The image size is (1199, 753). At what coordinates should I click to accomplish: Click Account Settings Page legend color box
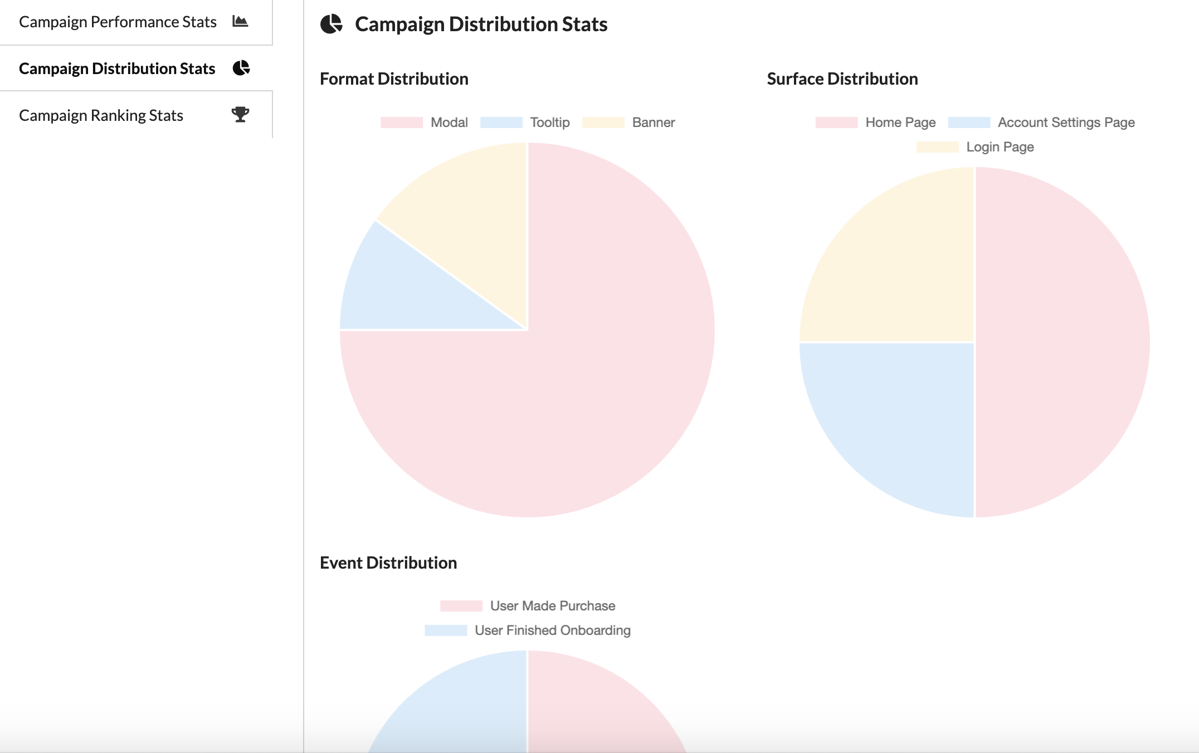point(969,123)
